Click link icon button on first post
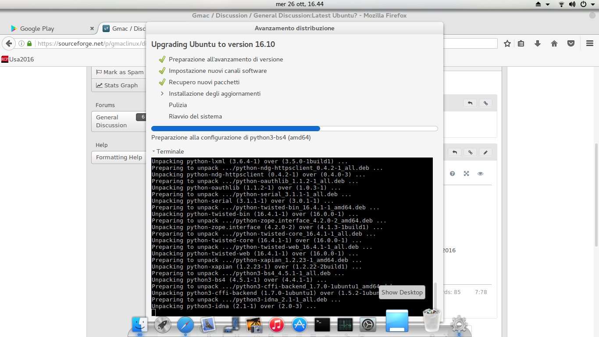 (x=485, y=103)
